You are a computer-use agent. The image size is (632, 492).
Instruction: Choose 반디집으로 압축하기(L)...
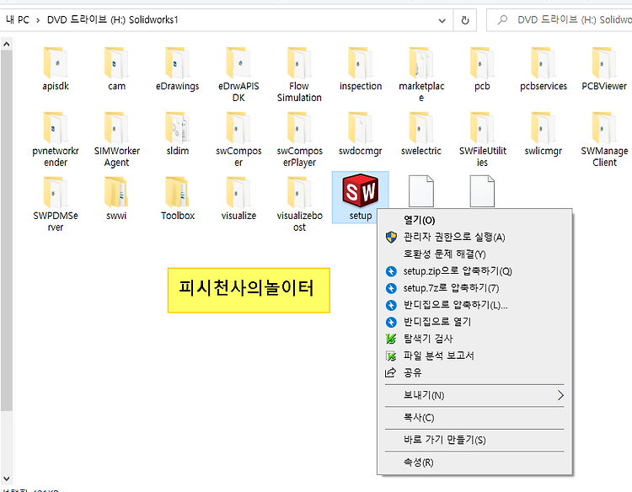474,305
